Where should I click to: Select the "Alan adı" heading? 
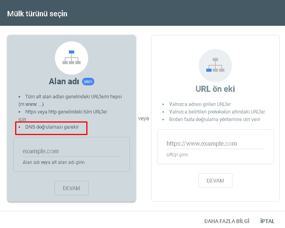(x=64, y=82)
